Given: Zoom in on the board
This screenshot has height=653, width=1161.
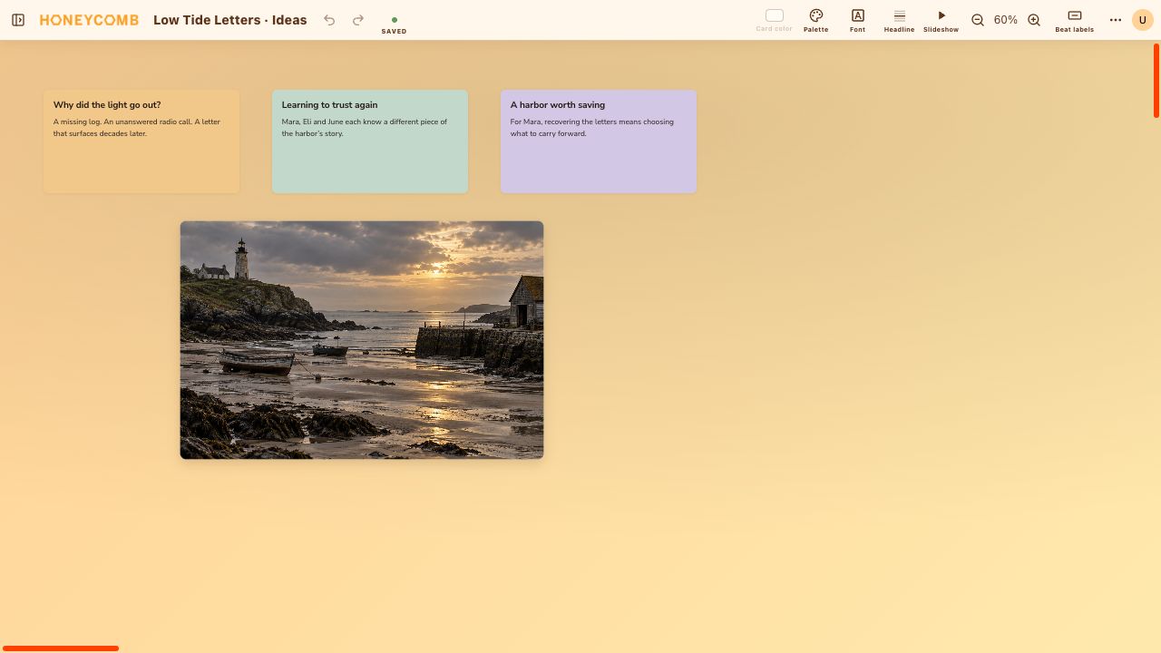Looking at the screenshot, I should point(1033,20).
